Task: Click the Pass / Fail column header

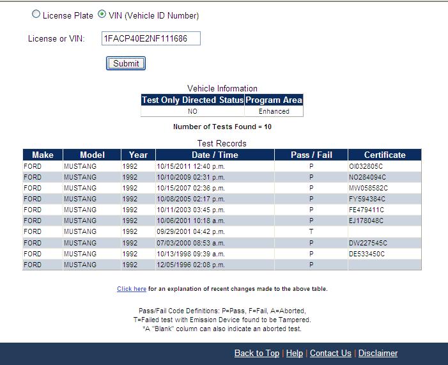Action: 311,155
